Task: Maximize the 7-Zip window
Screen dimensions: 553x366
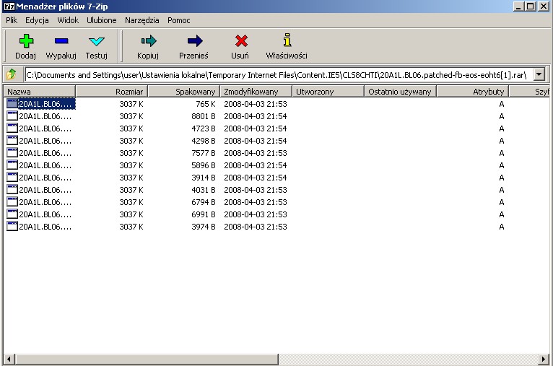Action: pyautogui.click(x=531, y=6)
